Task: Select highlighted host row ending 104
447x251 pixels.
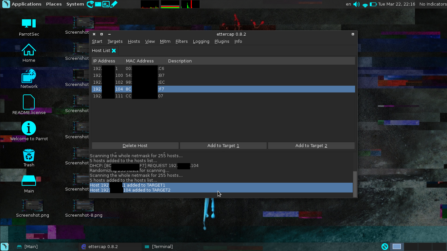Action: [x=223, y=89]
